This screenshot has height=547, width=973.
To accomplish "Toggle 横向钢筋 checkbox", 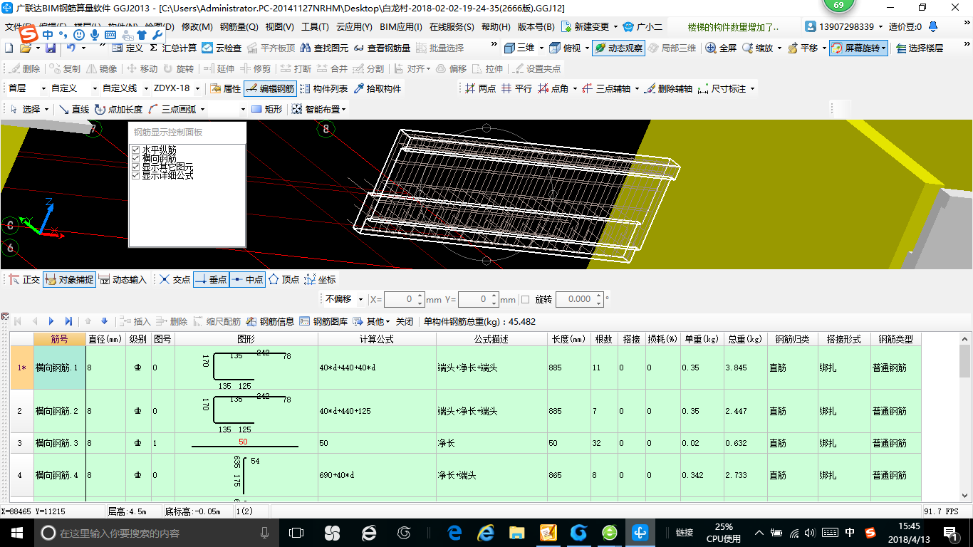I will point(135,158).
